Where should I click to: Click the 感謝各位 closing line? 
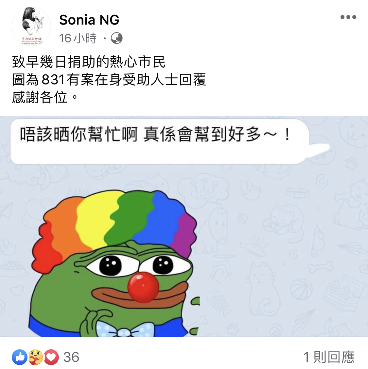point(44,97)
